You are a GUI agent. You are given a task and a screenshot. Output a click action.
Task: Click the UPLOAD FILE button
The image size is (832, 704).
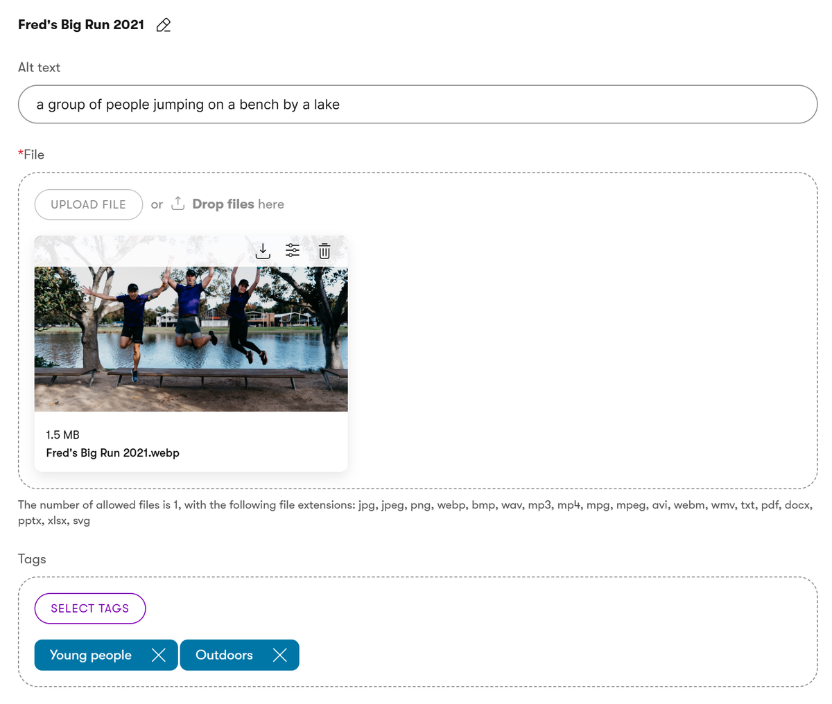click(88, 204)
